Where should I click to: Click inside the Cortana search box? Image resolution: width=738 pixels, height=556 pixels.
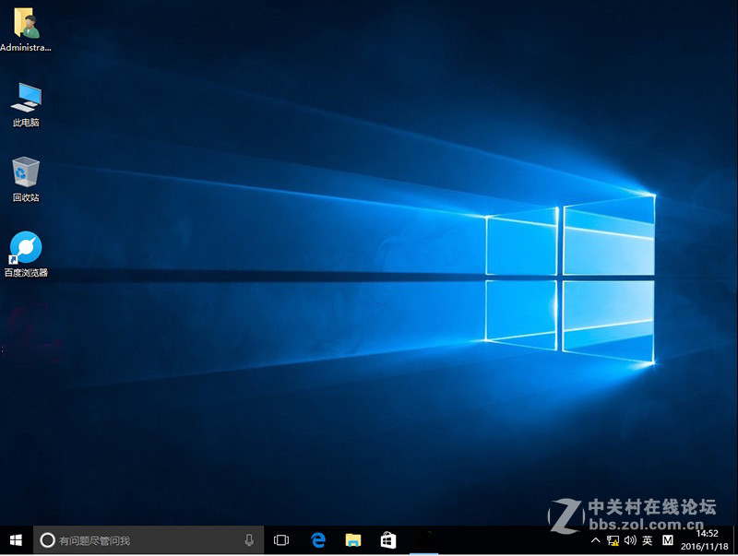point(138,539)
